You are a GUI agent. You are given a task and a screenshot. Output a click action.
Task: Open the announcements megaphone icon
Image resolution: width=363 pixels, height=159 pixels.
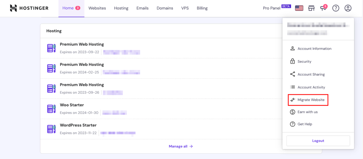[x=323, y=8]
